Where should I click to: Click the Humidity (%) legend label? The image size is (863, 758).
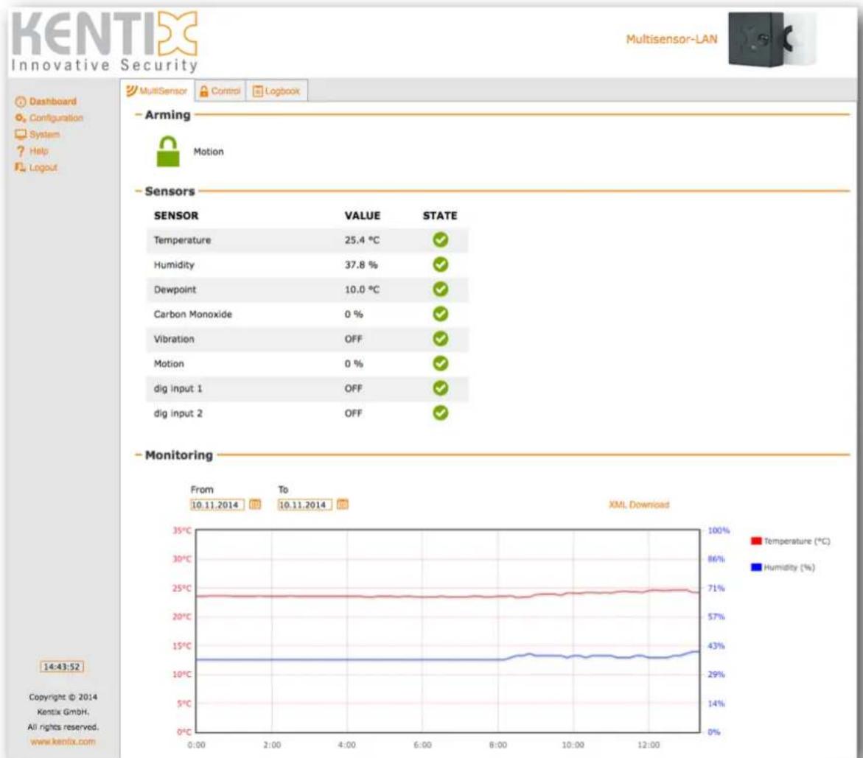(789, 567)
